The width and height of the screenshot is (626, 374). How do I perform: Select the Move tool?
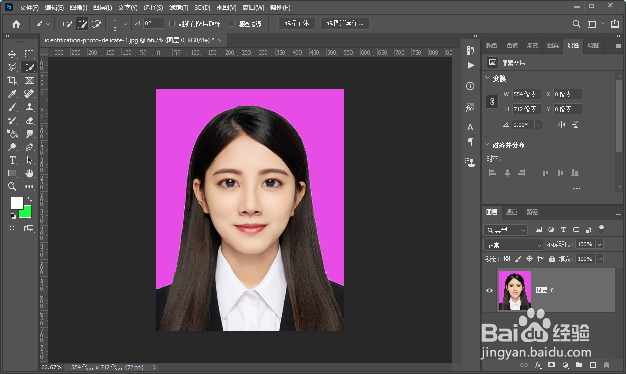click(x=12, y=54)
